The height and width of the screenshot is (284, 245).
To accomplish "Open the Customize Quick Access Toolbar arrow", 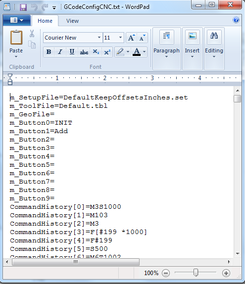I will tap(54, 7).
